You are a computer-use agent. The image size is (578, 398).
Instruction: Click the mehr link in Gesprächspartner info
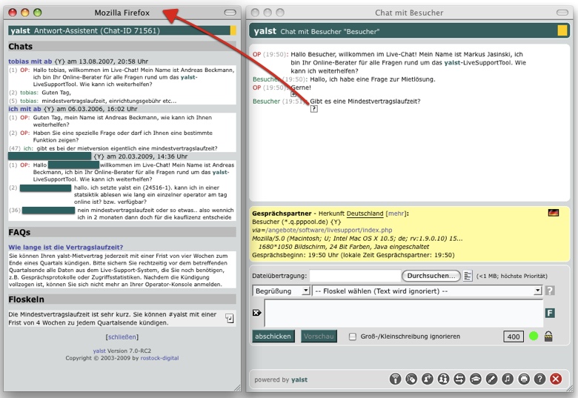pyautogui.click(x=396, y=213)
